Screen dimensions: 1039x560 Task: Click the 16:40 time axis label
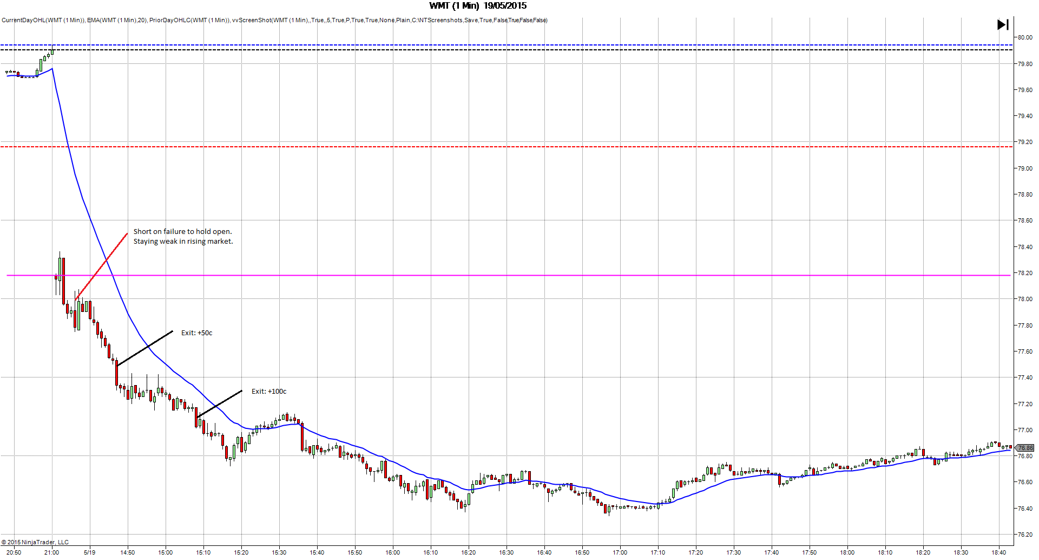544,552
